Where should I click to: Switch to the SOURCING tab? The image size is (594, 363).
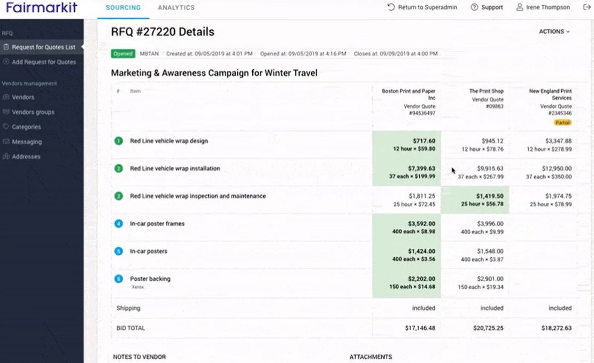pyautogui.click(x=123, y=8)
